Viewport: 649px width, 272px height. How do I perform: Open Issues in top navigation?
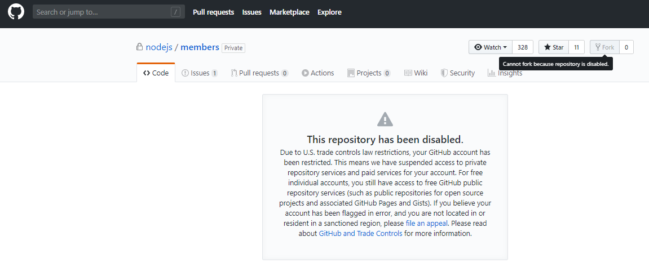(251, 12)
